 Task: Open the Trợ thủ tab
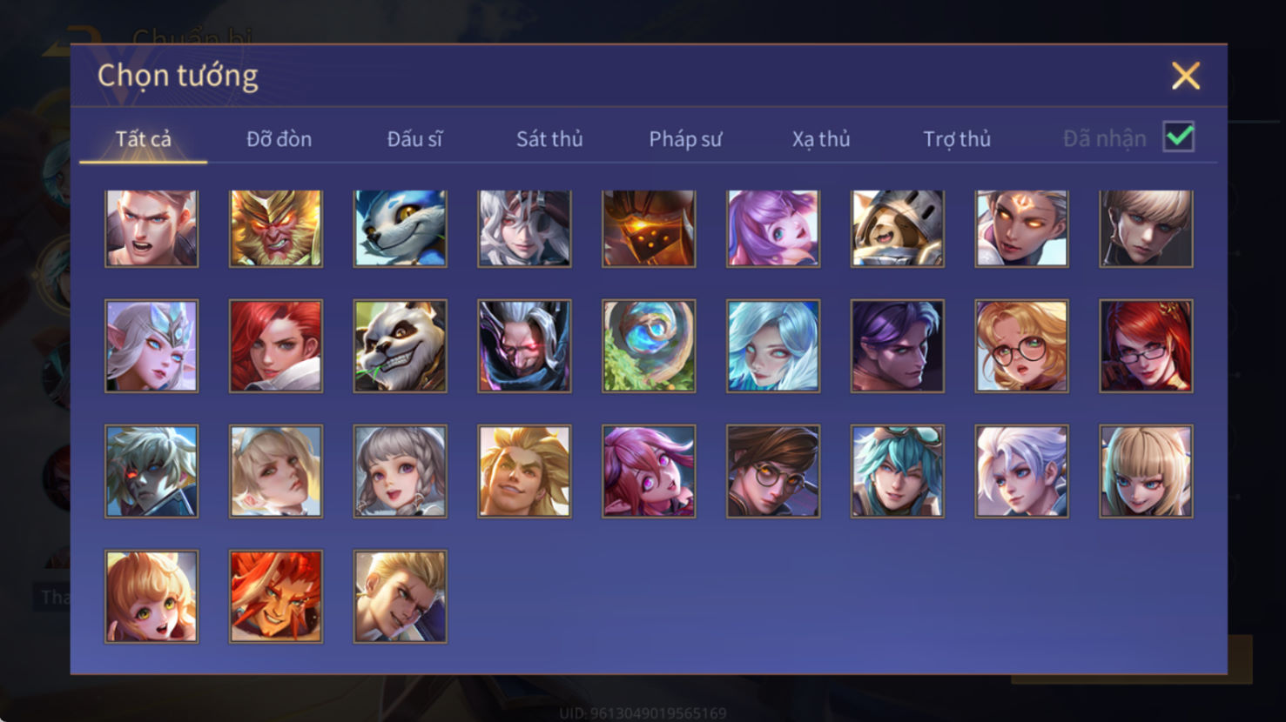click(957, 139)
